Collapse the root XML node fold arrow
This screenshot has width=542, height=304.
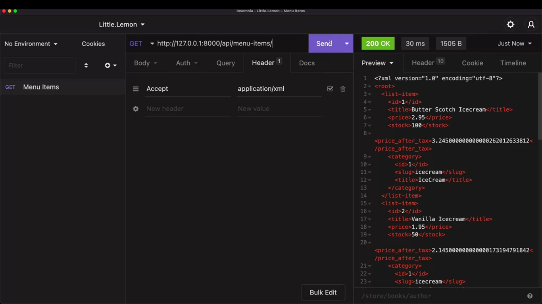tap(370, 86)
